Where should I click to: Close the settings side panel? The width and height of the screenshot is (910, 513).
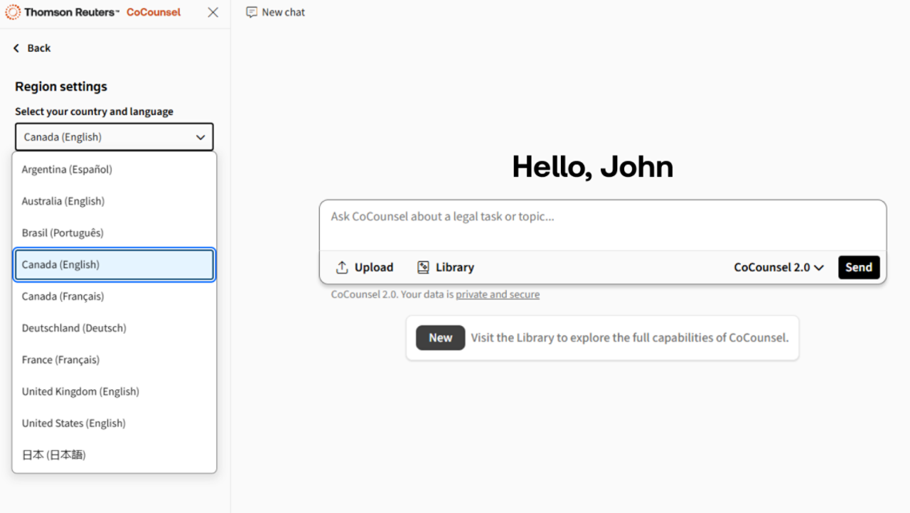tap(213, 12)
